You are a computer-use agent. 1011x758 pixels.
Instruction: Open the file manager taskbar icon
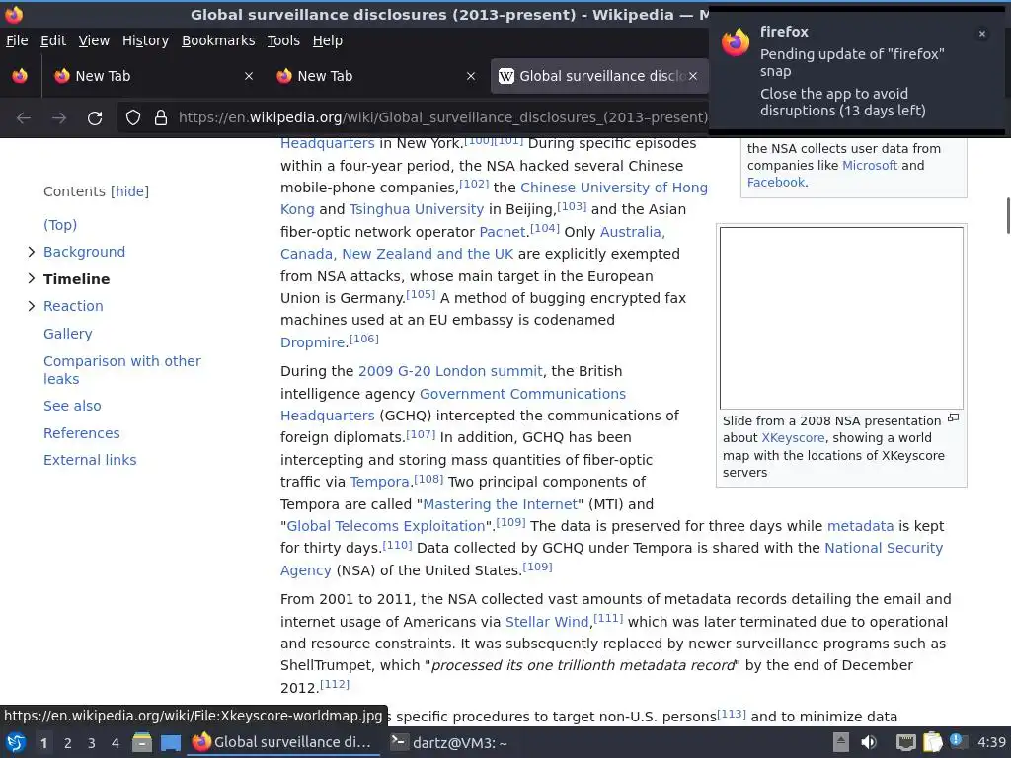pos(142,742)
